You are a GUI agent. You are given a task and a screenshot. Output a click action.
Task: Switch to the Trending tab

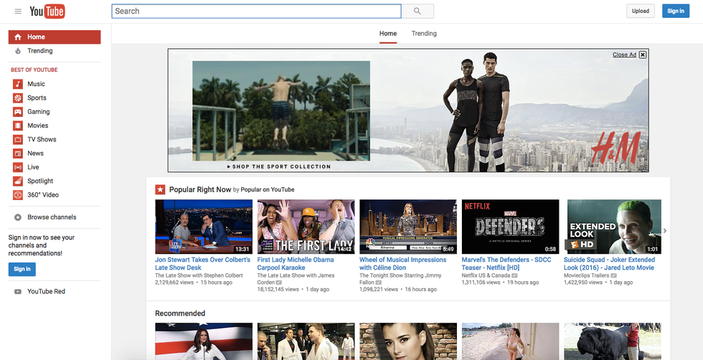(x=424, y=34)
